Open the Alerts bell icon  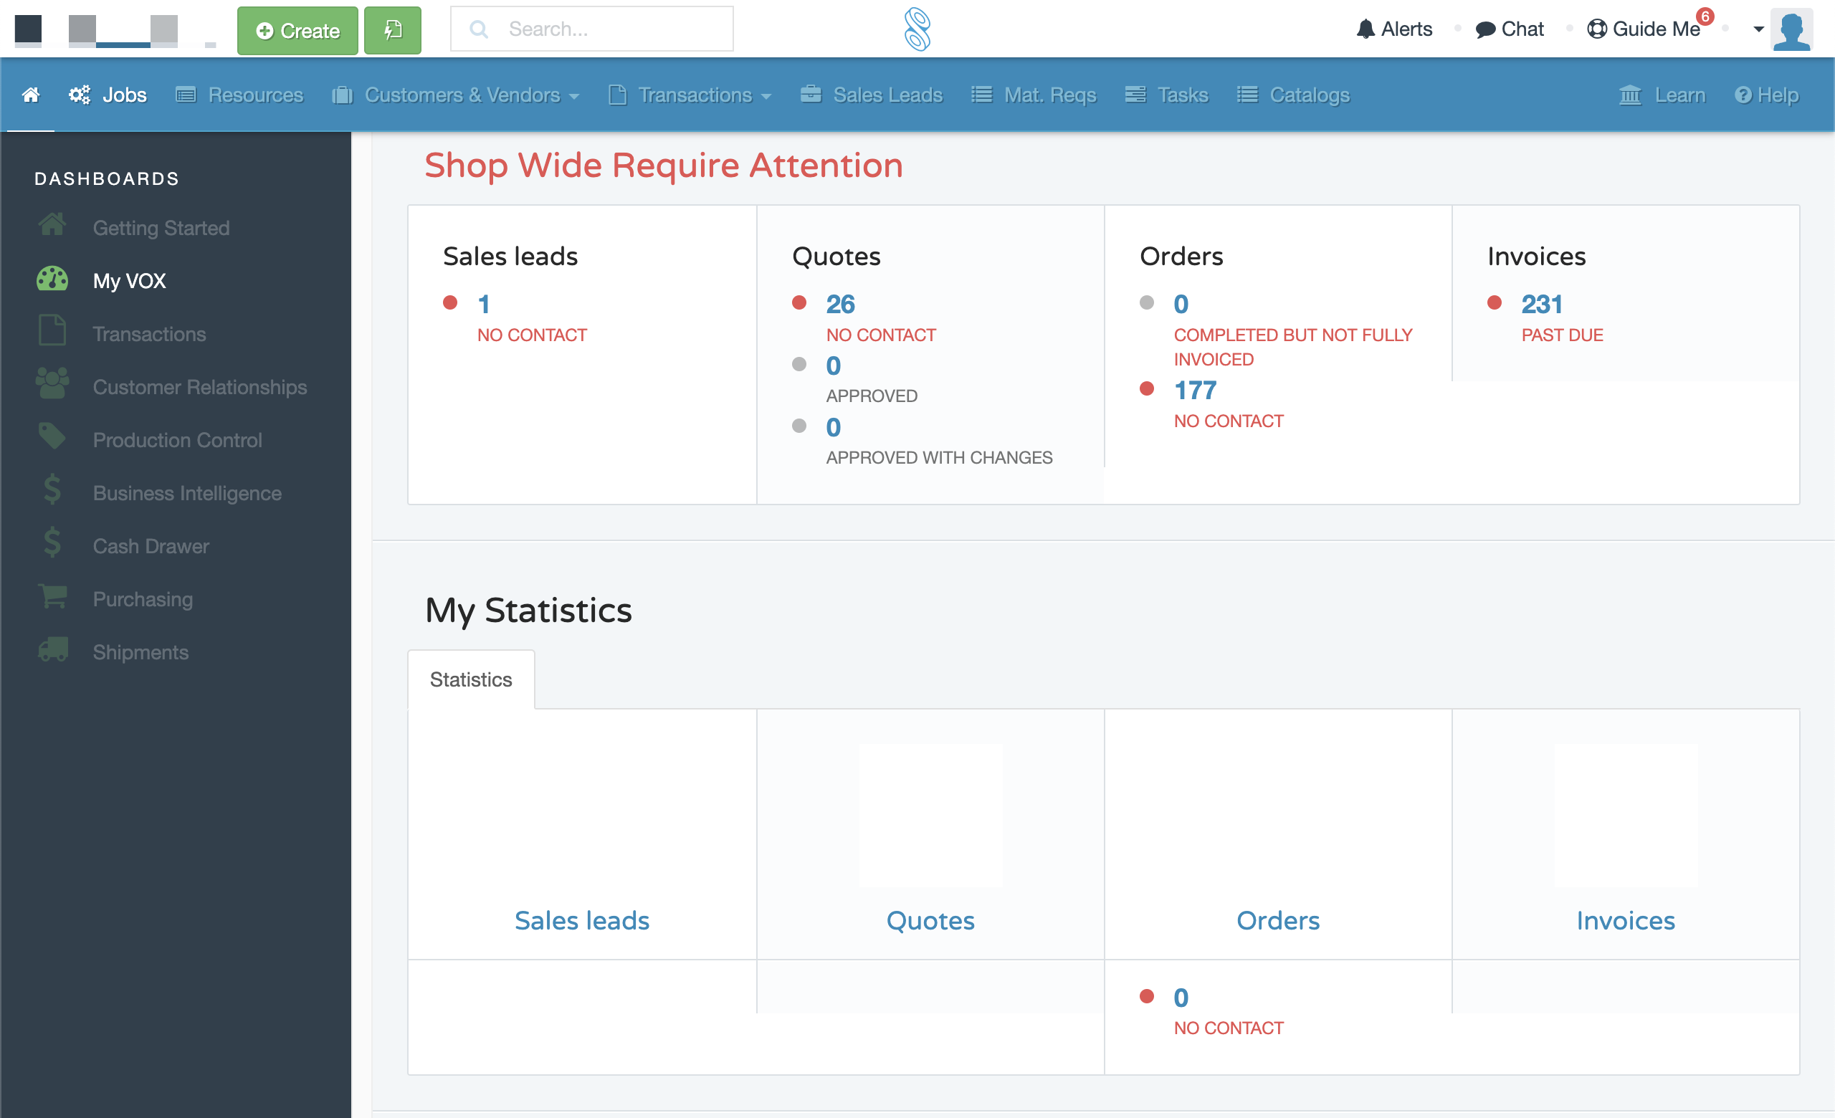1364,29
